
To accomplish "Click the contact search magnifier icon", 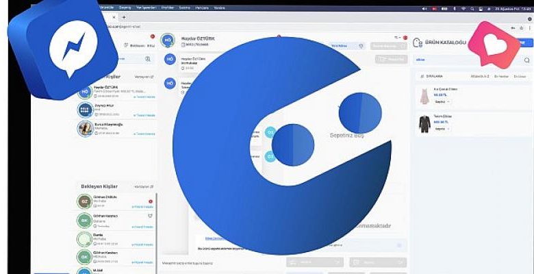I will click(x=148, y=59).
